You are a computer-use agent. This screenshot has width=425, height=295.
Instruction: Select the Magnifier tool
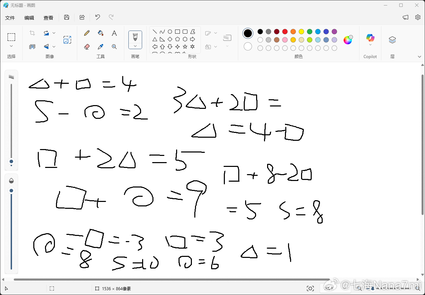(x=114, y=46)
